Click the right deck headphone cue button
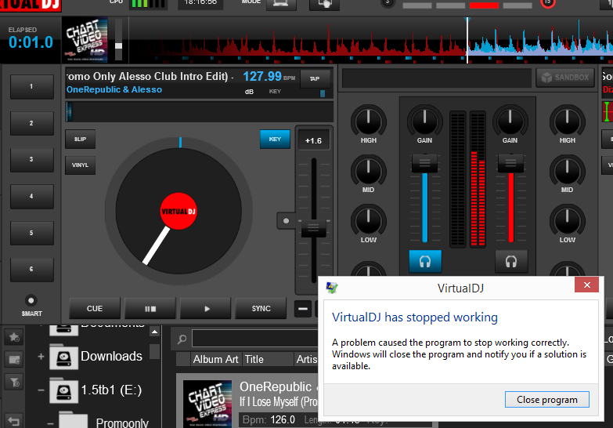Viewport: 613px width, 428px height. click(511, 261)
